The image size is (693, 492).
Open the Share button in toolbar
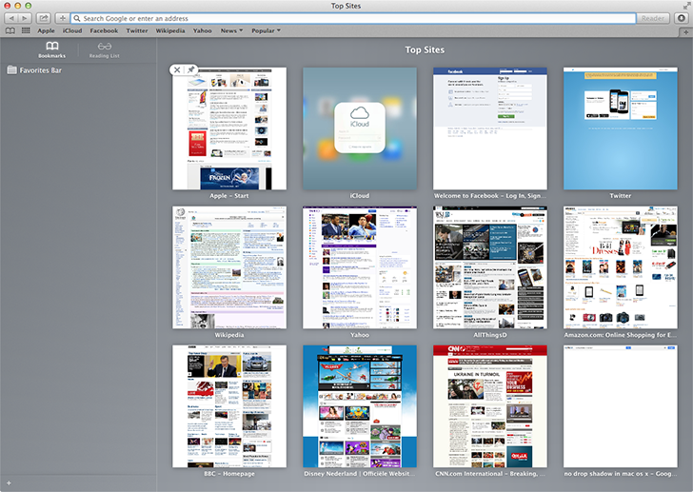pyautogui.click(x=44, y=18)
